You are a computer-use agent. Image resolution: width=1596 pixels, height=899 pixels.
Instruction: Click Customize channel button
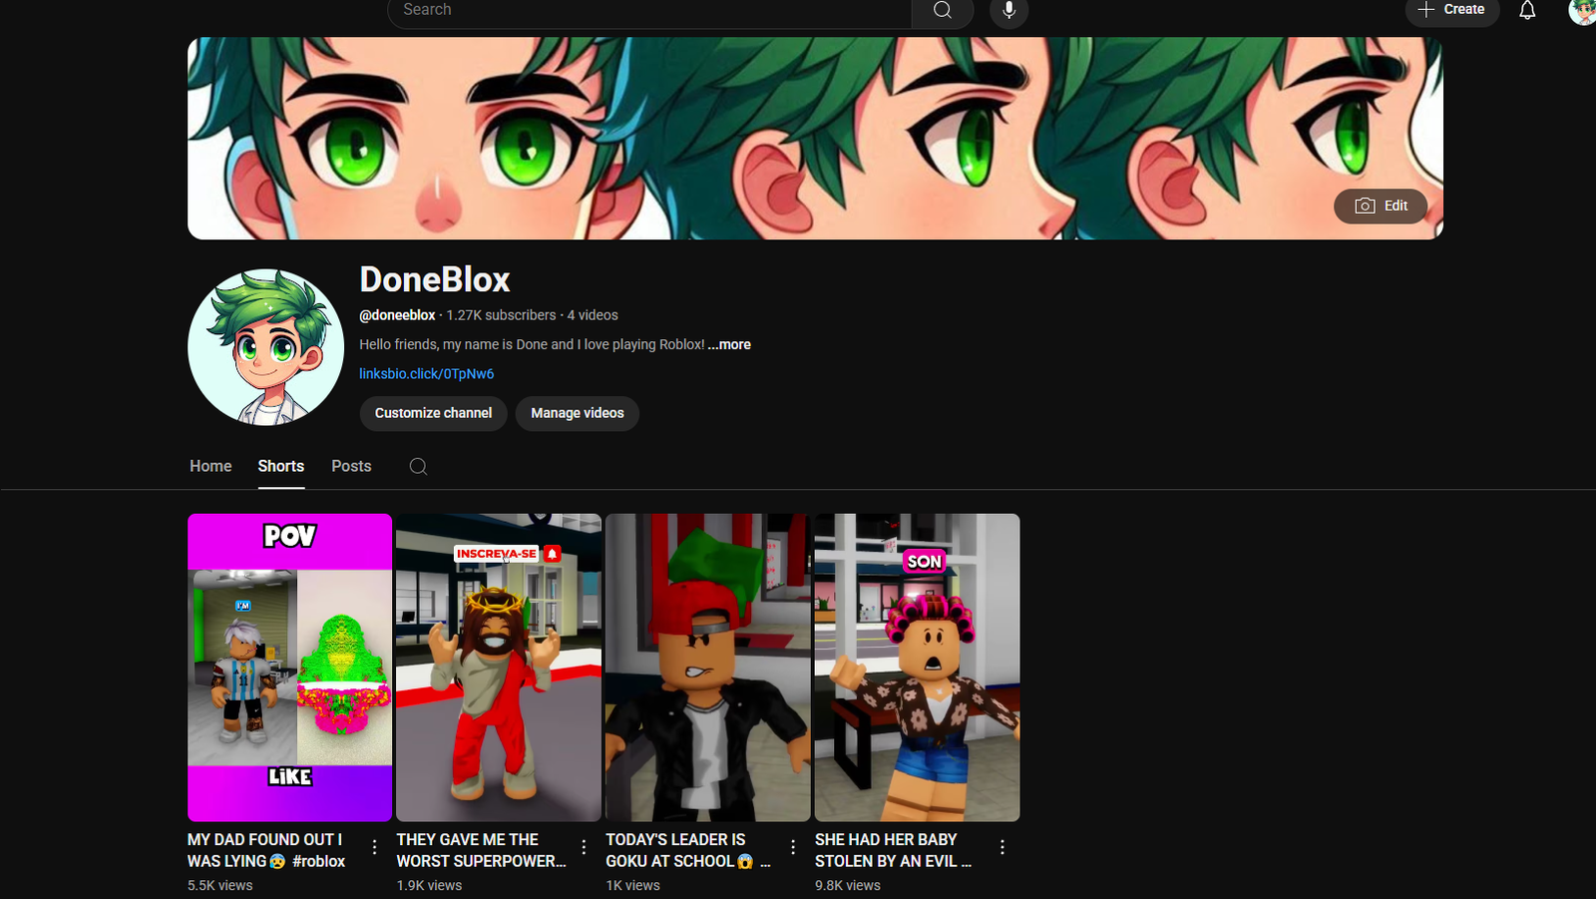point(433,413)
